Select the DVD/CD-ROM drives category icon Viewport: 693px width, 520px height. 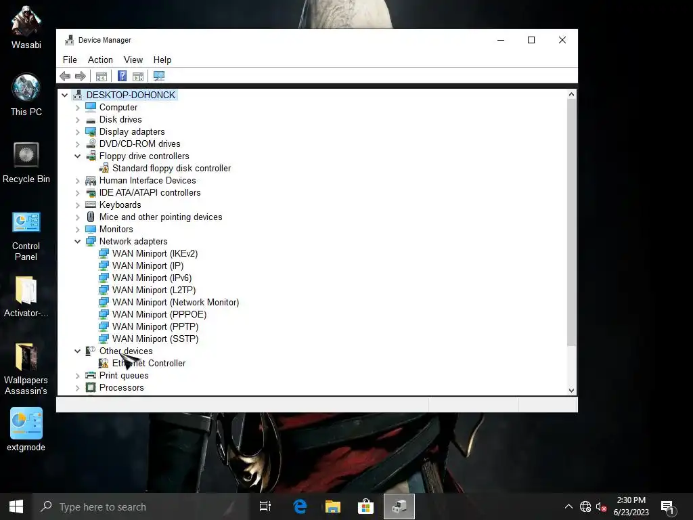[x=91, y=144]
